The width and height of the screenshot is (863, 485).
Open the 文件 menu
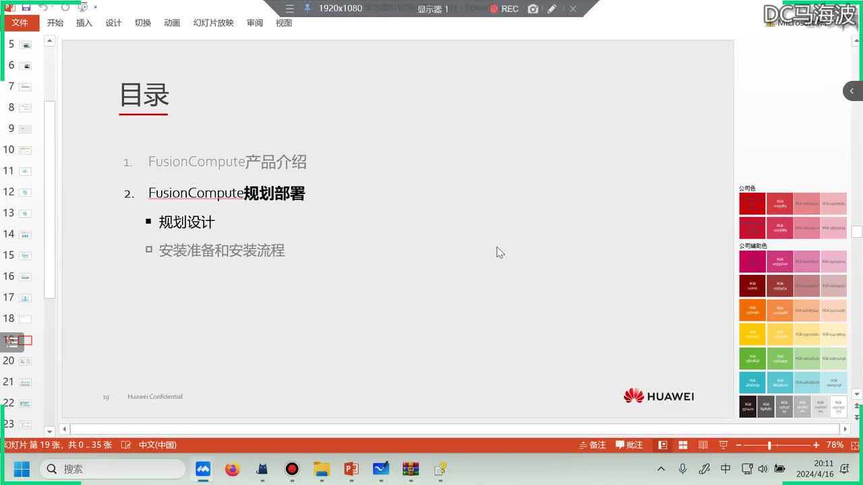[20, 23]
